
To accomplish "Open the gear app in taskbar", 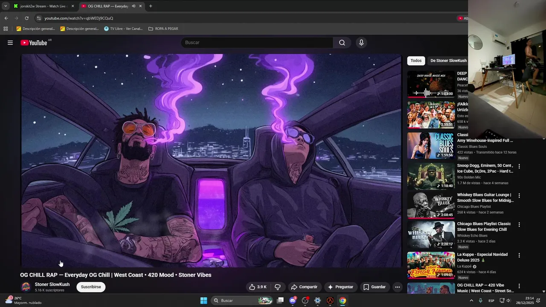I will pyautogui.click(x=317, y=301).
